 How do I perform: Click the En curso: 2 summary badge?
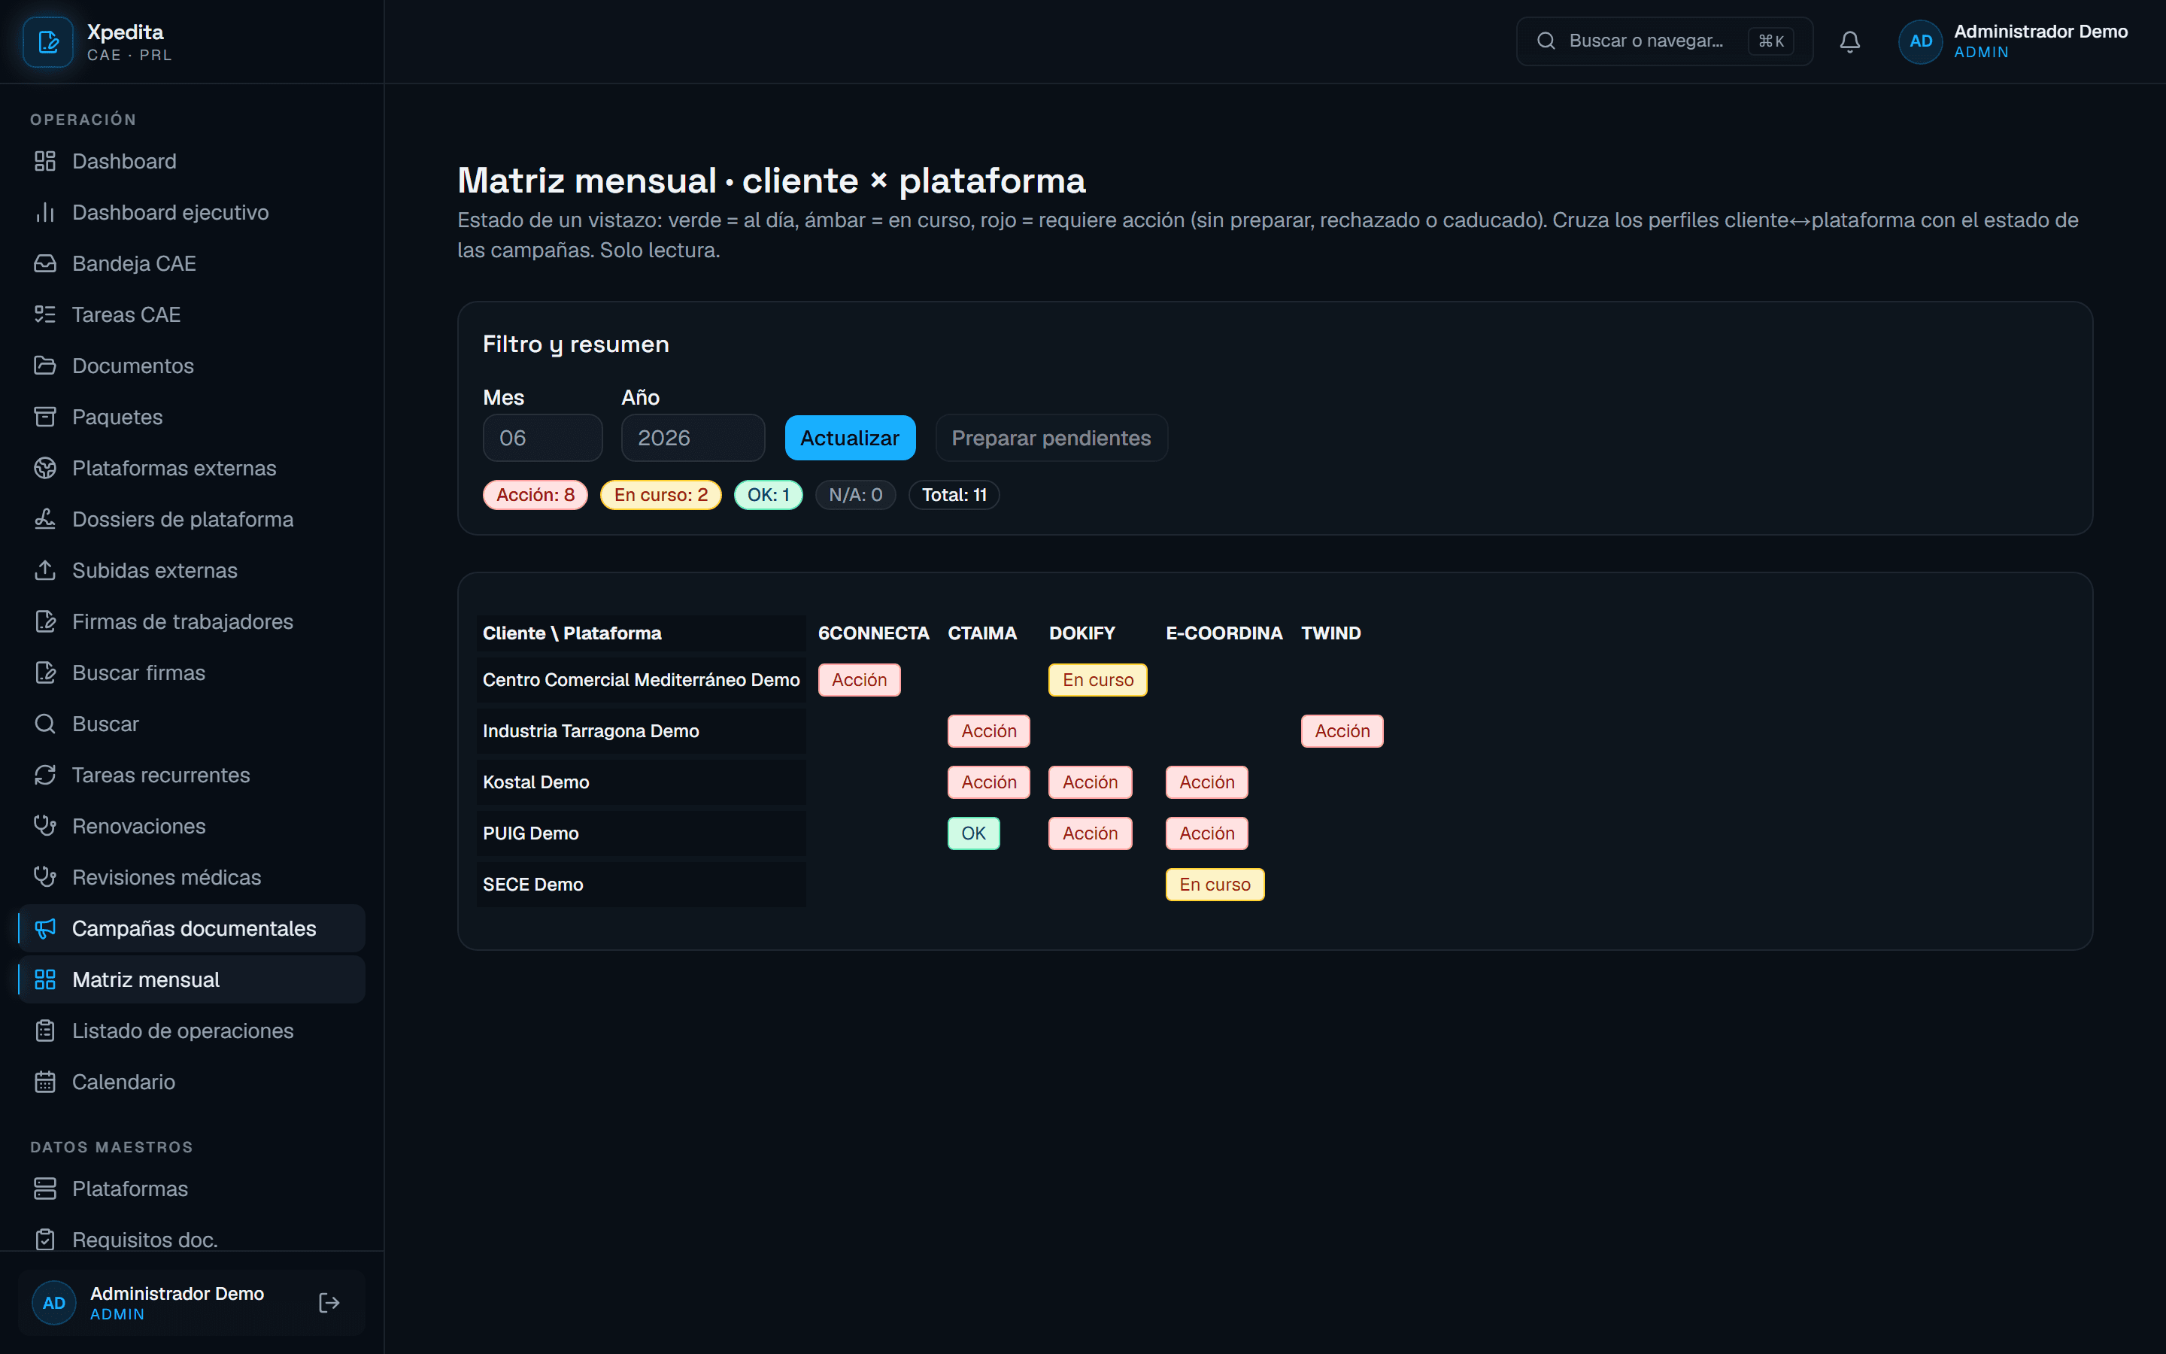660,494
